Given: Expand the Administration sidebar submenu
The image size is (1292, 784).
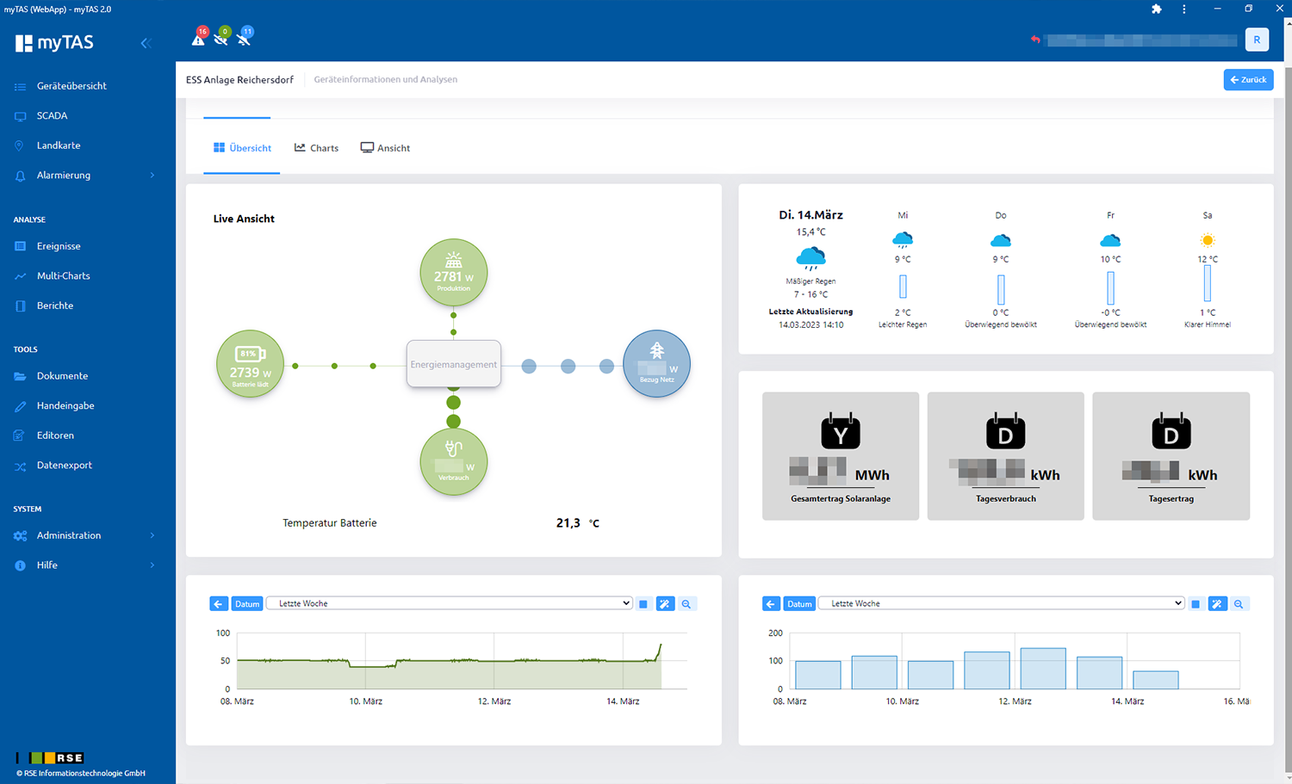Looking at the screenshot, I should pos(86,535).
